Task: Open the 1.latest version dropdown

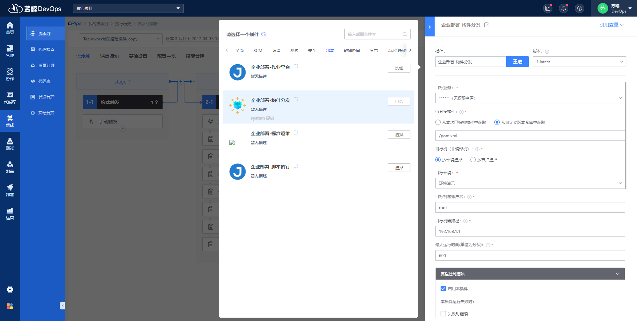Action: click(579, 62)
